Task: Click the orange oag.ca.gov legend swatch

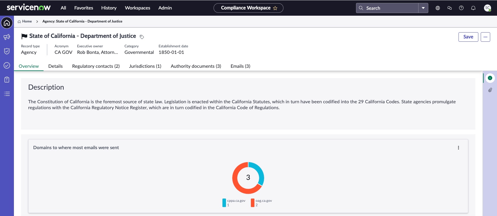Action: pos(253,203)
